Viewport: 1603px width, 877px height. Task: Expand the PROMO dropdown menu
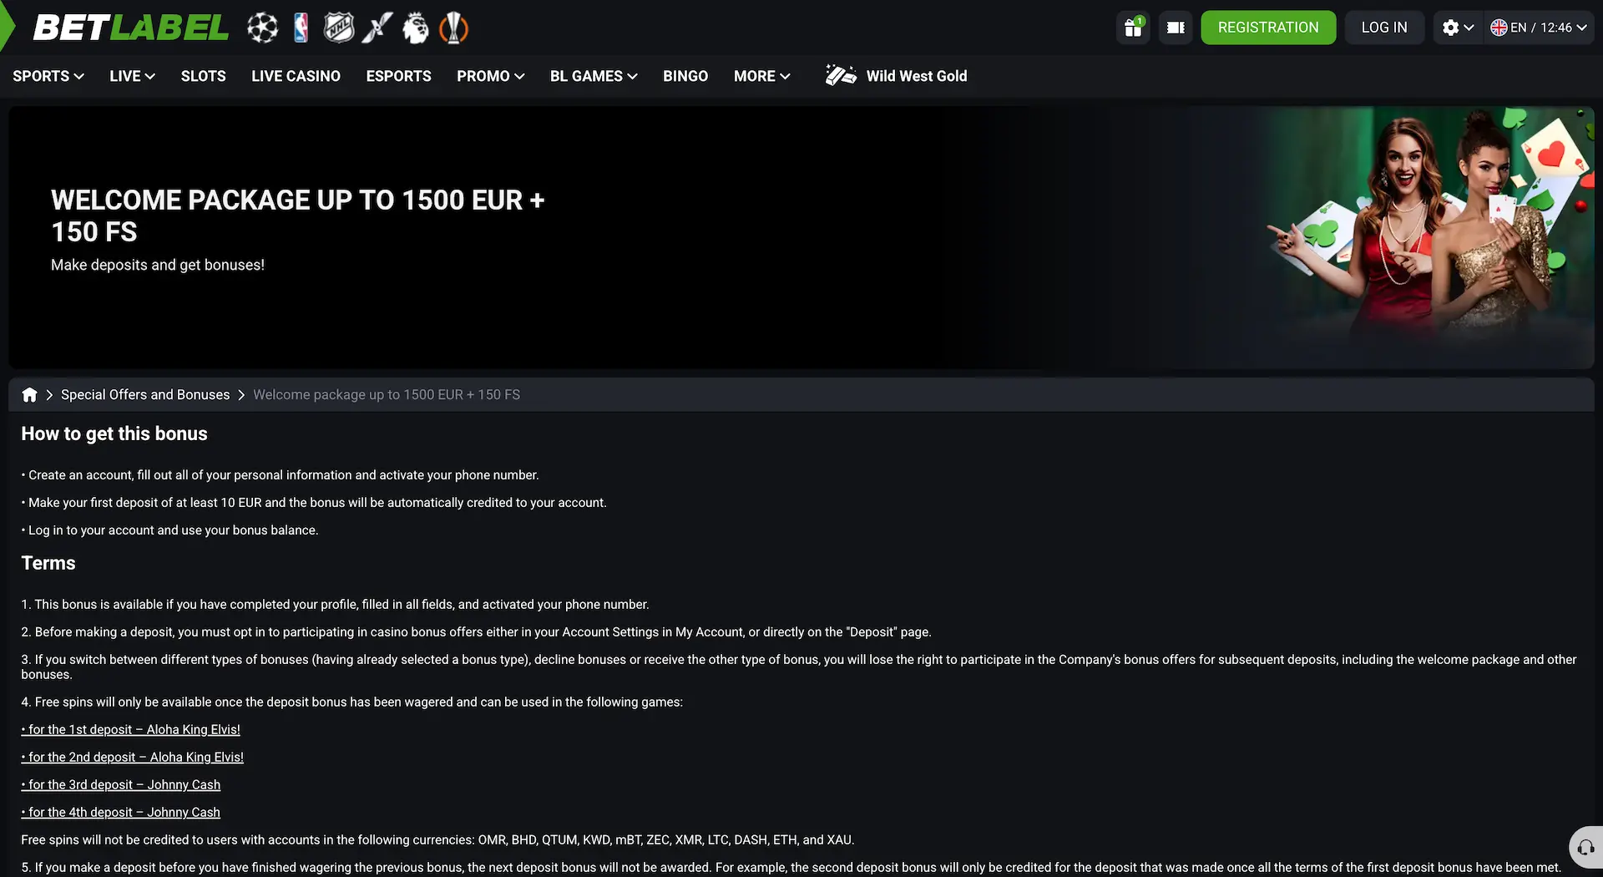coord(491,76)
